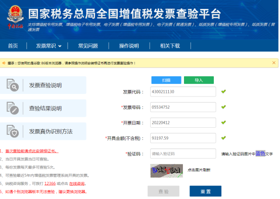Click the 验证码 input field
Image resolution: width=280 pixels, height=199 pixels.
point(183,154)
